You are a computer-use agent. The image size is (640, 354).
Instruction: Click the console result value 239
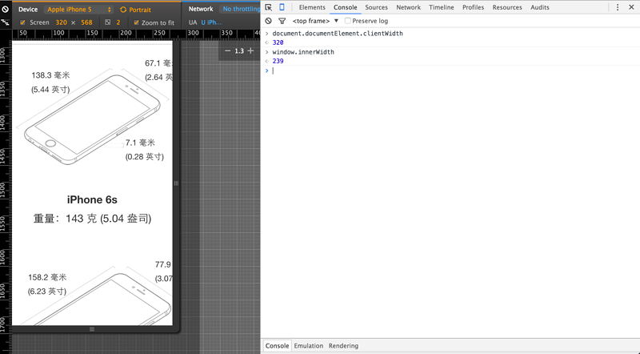pos(278,61)
